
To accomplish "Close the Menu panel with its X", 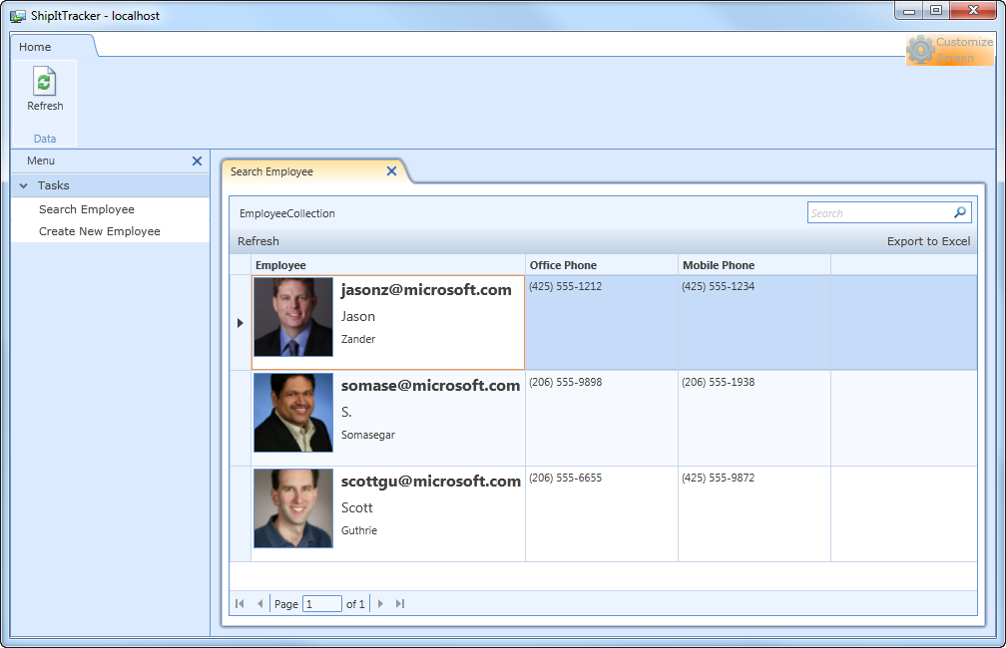I will click(x=197, y=161).
